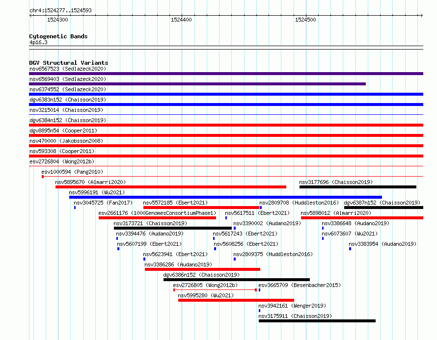Open nsv5623941 (Ebert2021) variant
Image resolution: width=437 pixels, height=340 pixels.
point(175,254)
